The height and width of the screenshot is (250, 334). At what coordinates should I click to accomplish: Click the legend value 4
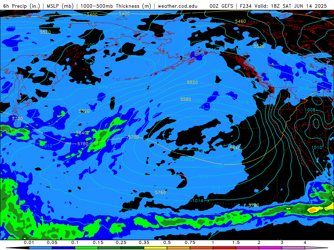point(305,242)
